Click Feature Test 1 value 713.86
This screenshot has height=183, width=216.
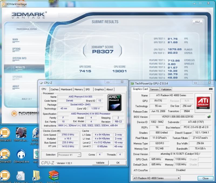click(174, 60)
